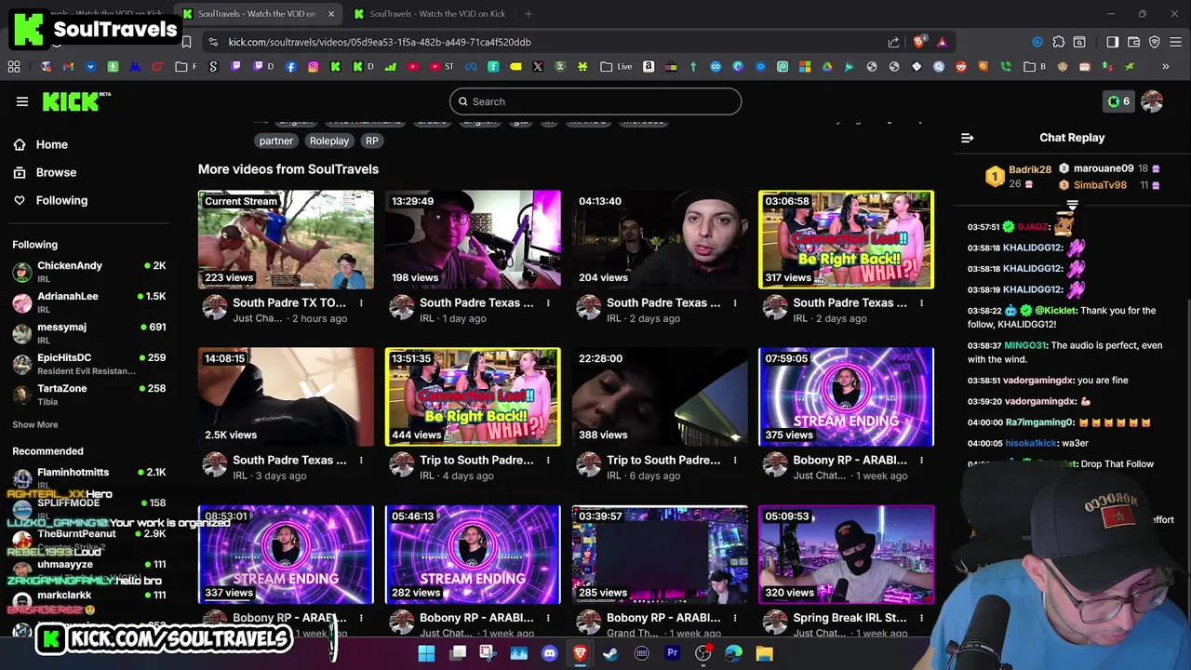
Task: Toggle the browser sidebar panel
Action: pyautogui.click(x=1113, y=42)
